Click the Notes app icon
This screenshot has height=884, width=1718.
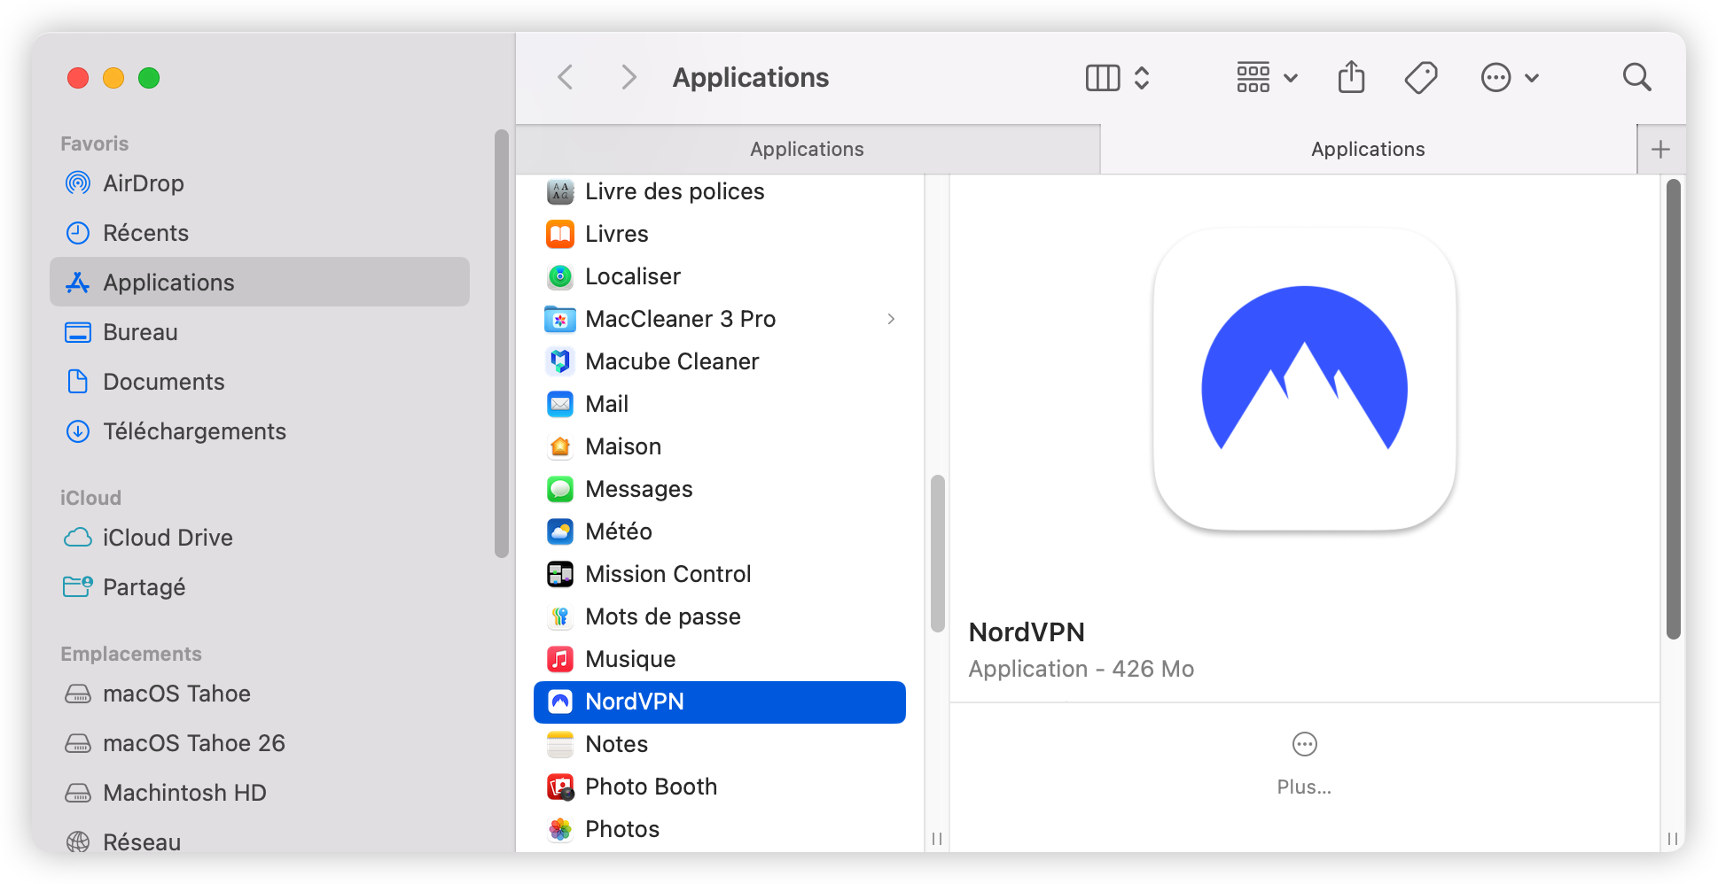(x=560, y=744)
